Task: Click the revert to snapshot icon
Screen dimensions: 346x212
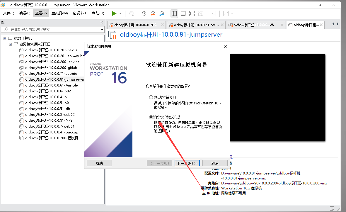Action: (153, 13)
